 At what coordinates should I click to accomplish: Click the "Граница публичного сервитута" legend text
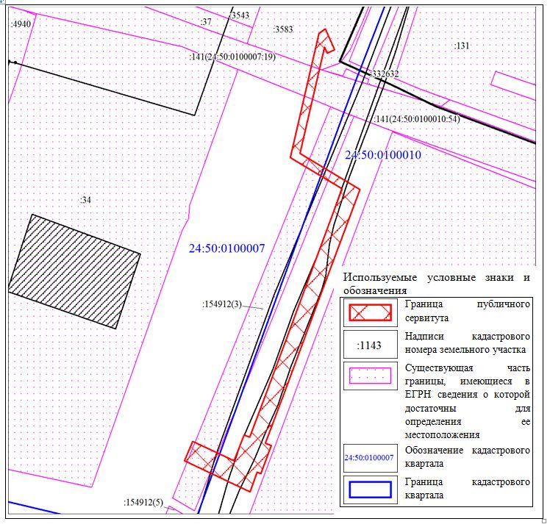[x=467, y=311]
